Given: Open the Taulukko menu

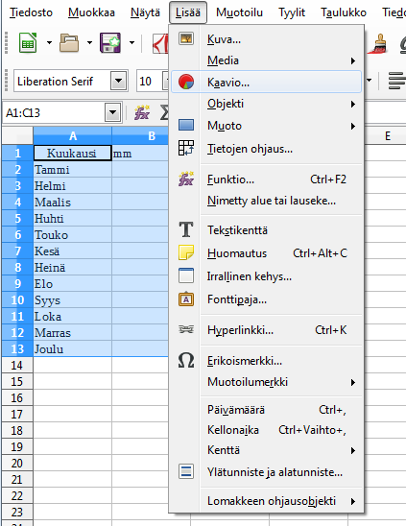Looking at the screenshot, I should [344, 12].
